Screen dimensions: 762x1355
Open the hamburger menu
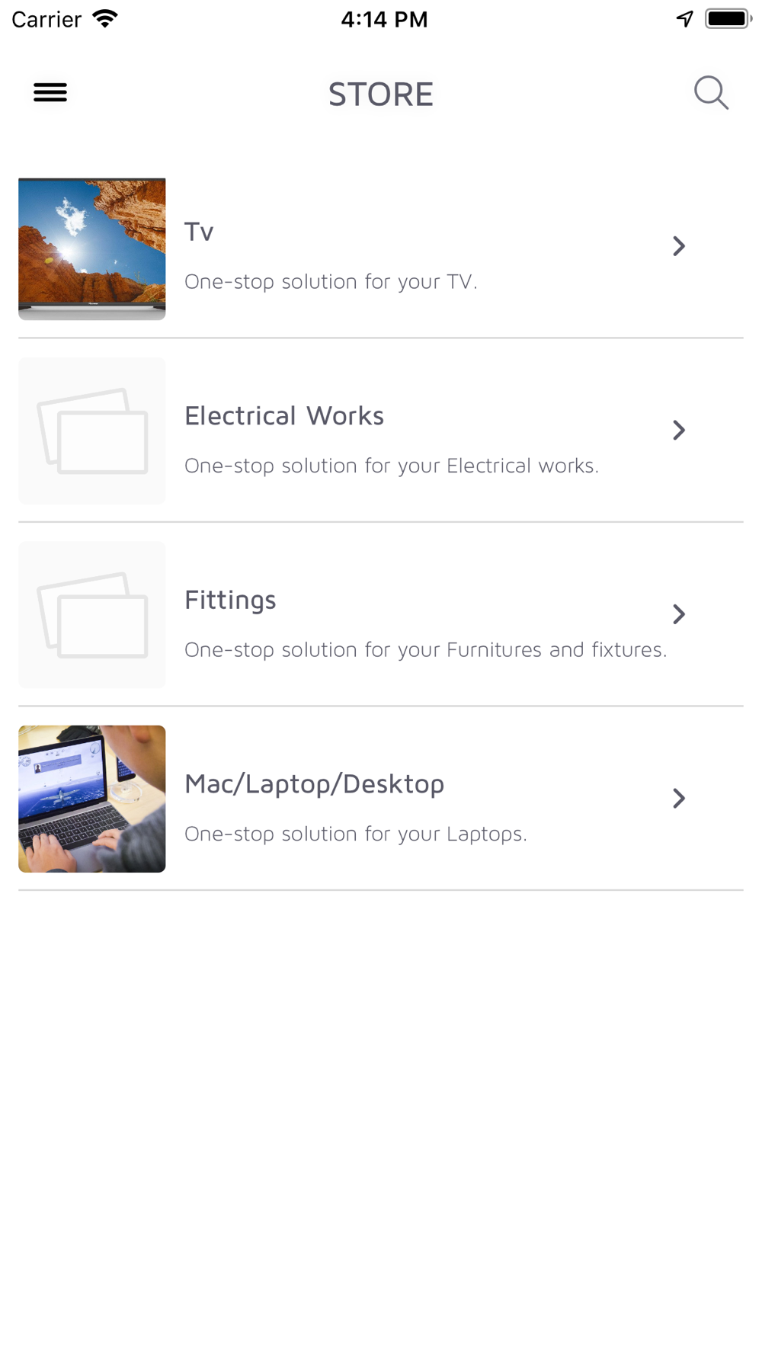50,92
